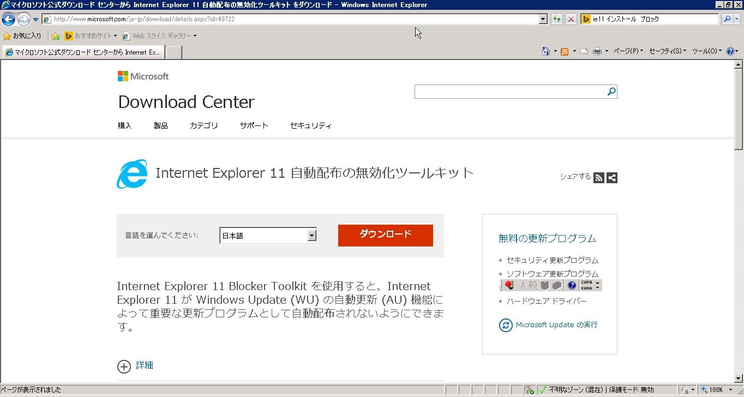Click the 100% zoom level button

pyautogui.click(x=712, y=390)
